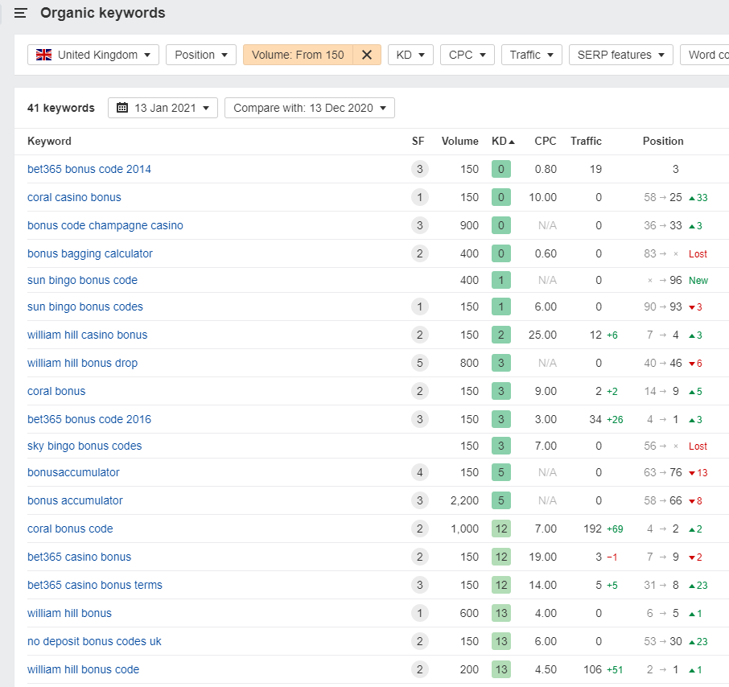
Task: Click SF badge 5 for william hill bonus drop
Action: tap(418, 363)
